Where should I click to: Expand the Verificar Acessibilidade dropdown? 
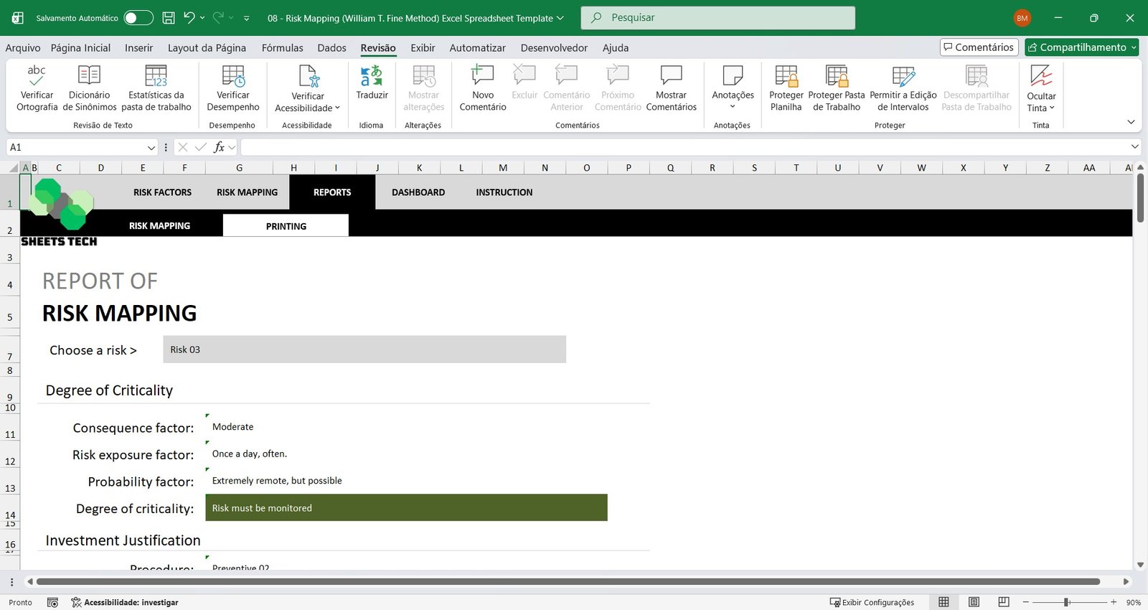click(x=337, y=108)
